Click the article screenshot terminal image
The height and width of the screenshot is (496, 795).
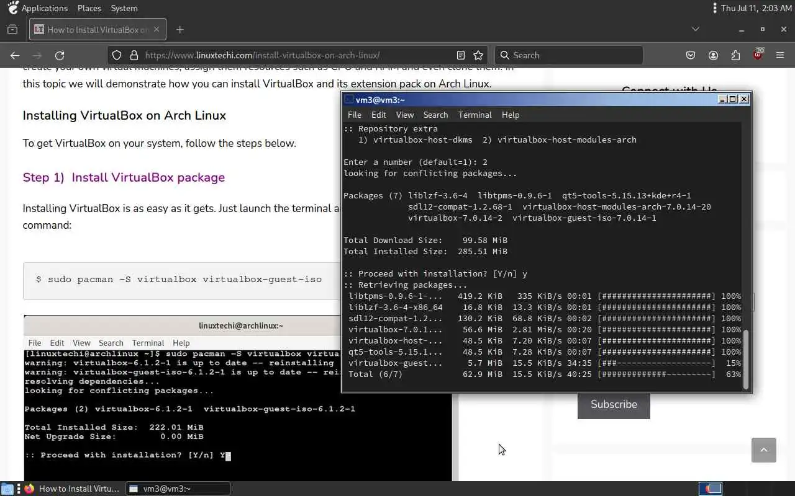[x=238, y=398]
